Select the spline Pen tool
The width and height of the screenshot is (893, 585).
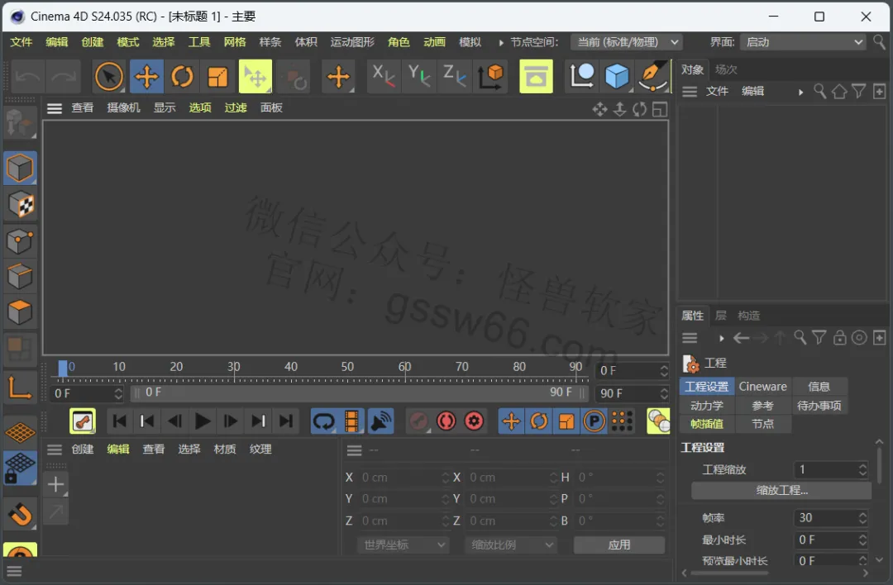[x=652, y=76]
